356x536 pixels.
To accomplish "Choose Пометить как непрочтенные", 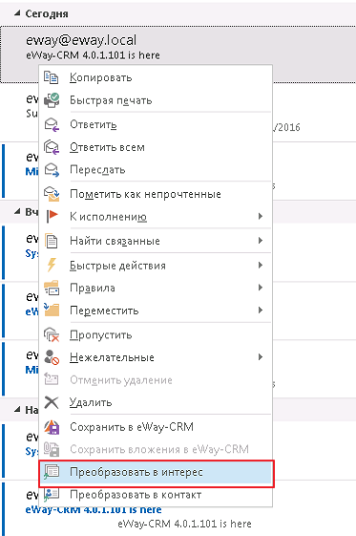I will (156, 194).
